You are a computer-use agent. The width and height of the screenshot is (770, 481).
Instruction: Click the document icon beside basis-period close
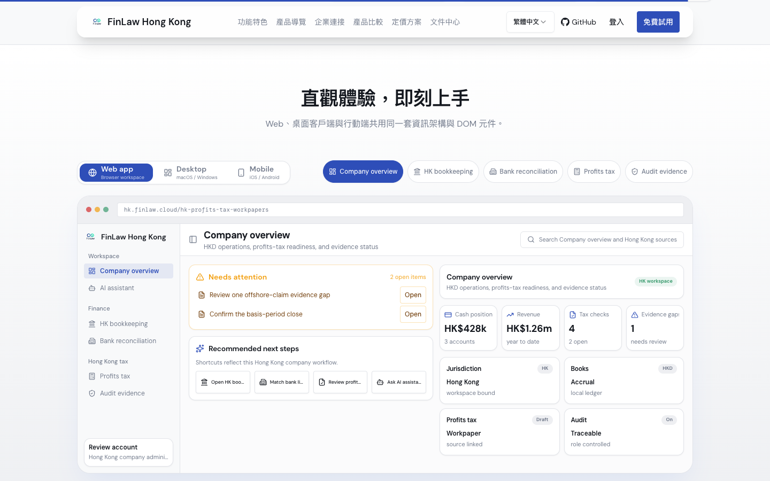point(202,314)
